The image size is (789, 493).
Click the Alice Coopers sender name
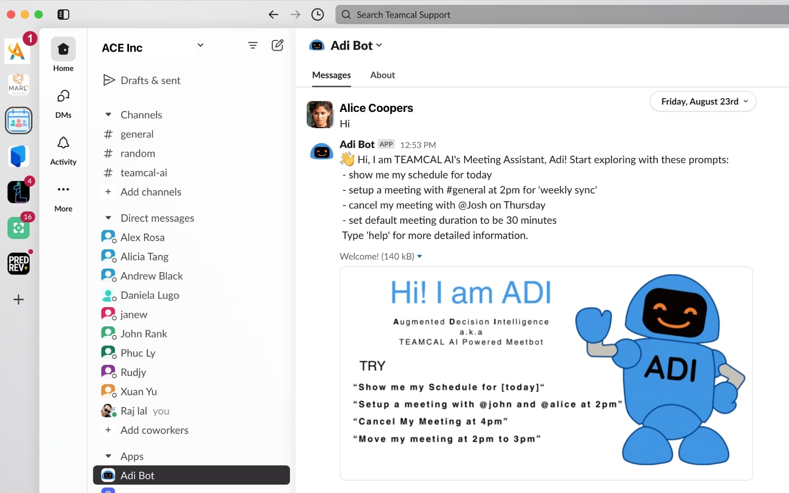click(376, 108)
